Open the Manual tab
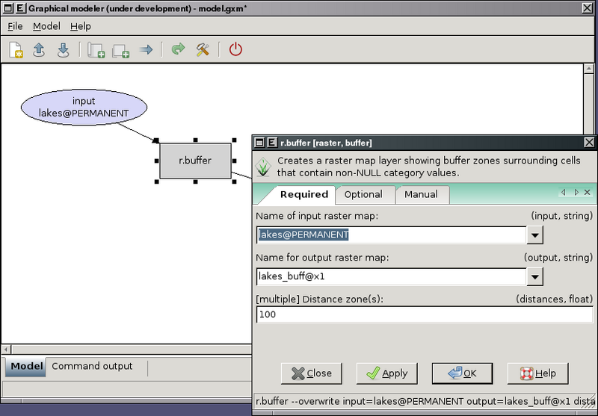This screenshot has width=598, height=416. coord(421,194)
